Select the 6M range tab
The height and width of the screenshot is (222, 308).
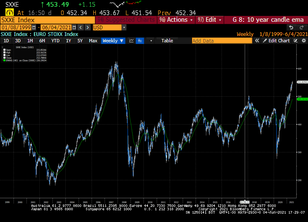(x=42, y=41)
